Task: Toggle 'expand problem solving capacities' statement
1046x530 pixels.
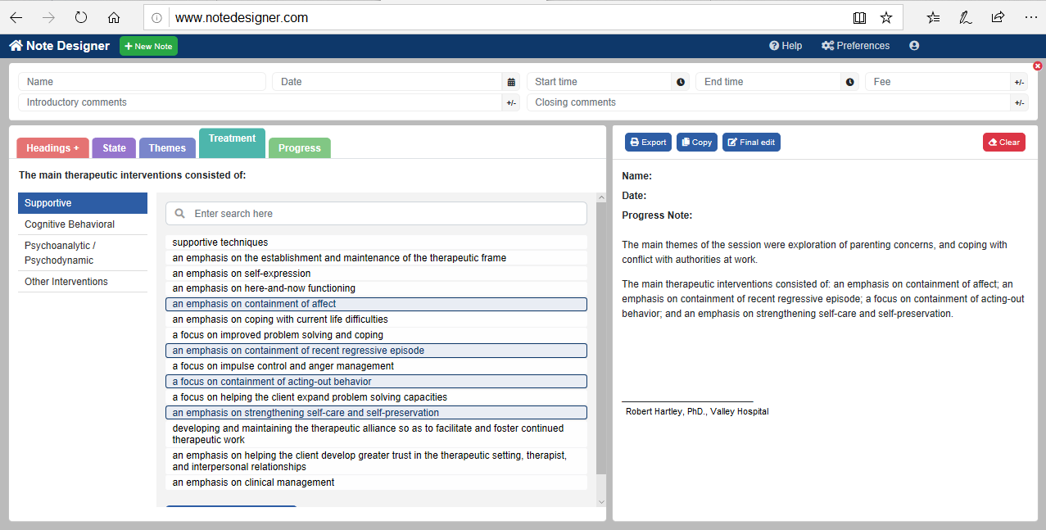Action: 376,397
